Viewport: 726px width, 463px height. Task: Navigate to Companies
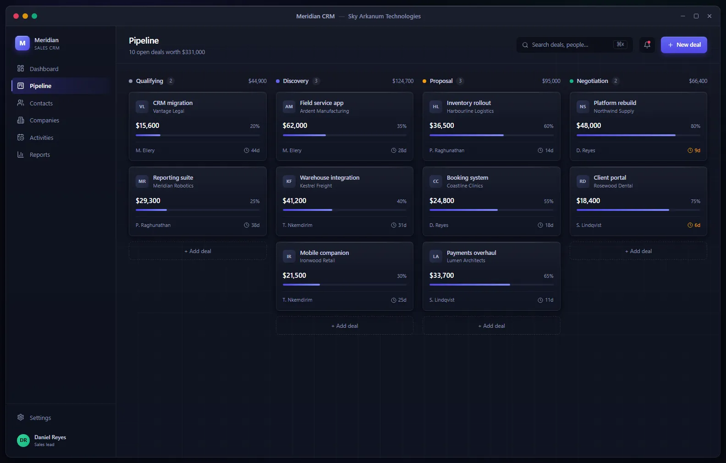[x=60, y=120]
